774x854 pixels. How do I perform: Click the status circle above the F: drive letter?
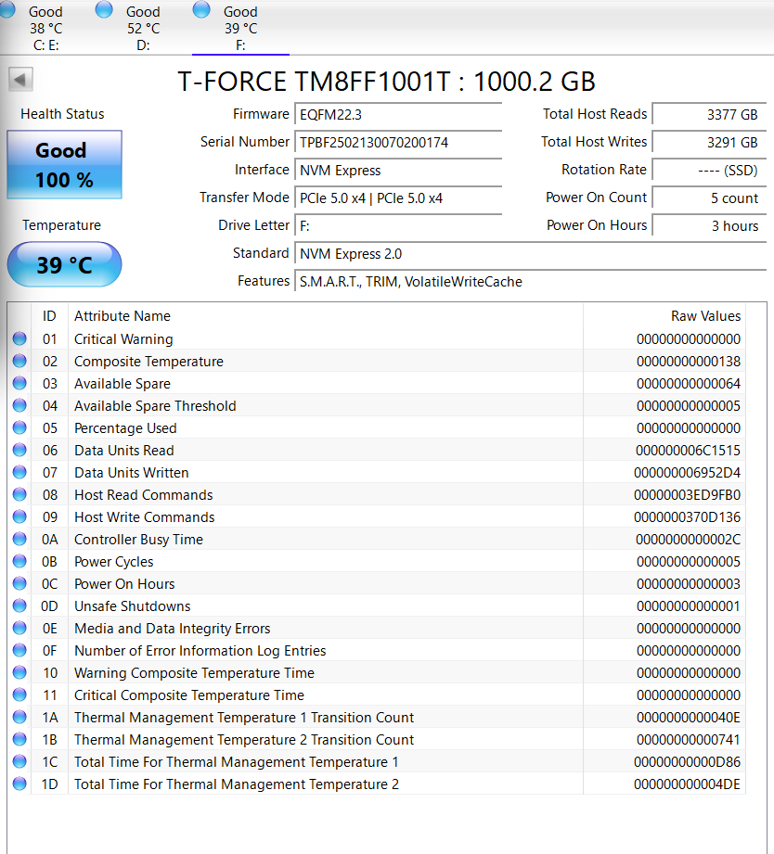click(x=201, y=10)
